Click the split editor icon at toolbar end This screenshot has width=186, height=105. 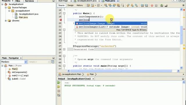[183, 6]
